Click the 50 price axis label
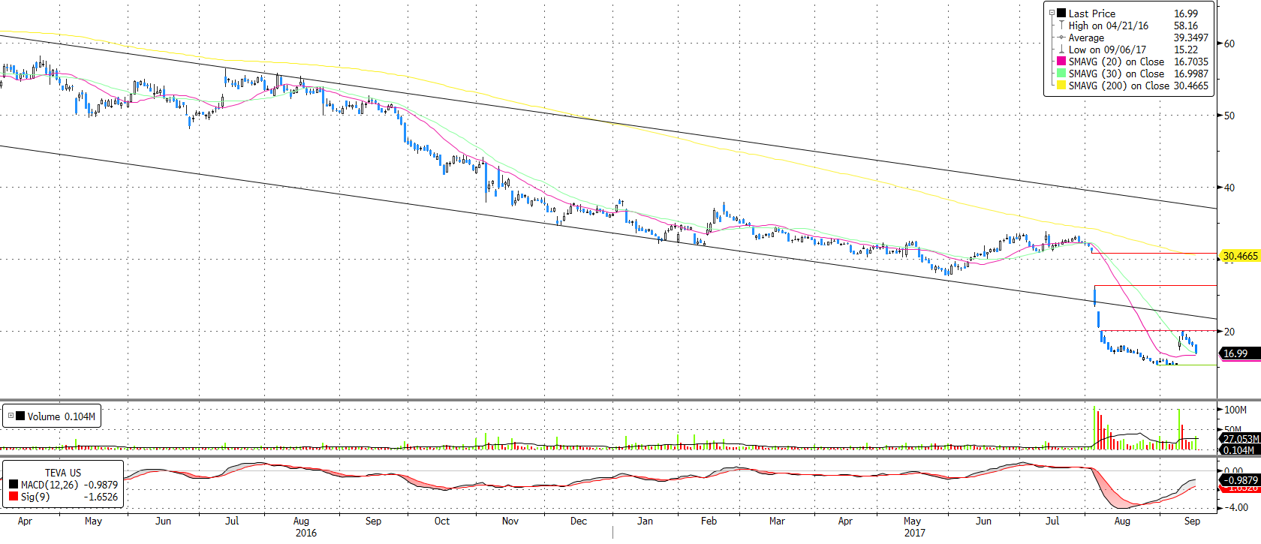The width and height of the screenshot is (1261, 544). (x=1229, y=116)
